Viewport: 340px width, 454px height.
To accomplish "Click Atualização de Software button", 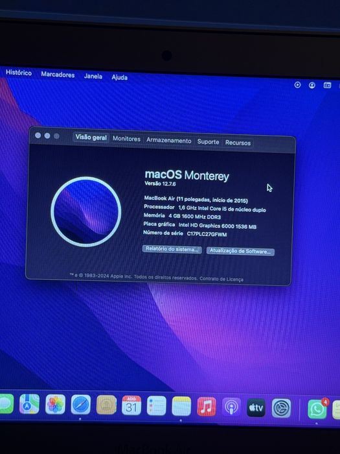I will (240, 251).
